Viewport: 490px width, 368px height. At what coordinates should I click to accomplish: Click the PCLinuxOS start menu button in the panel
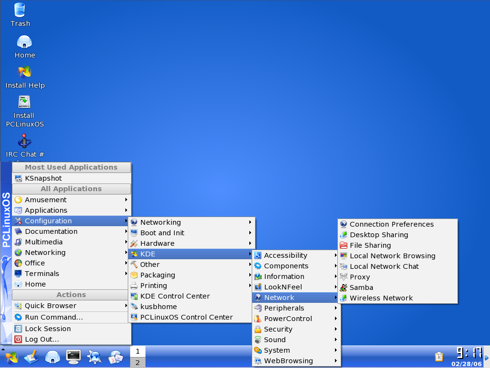(11, 357)
